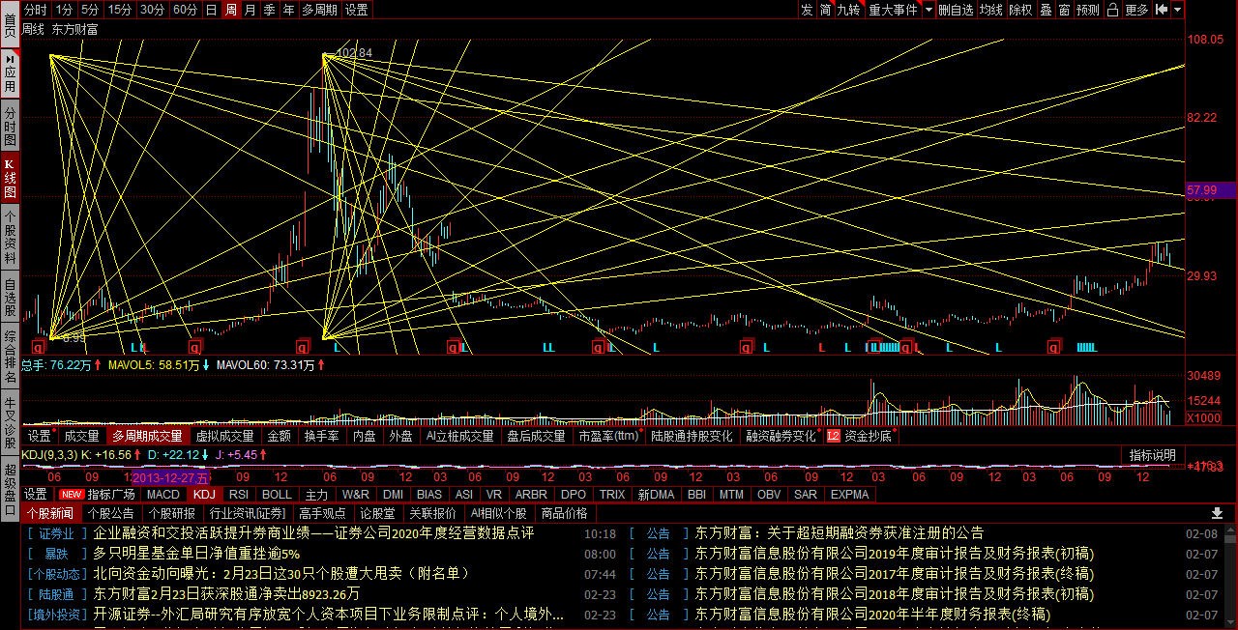Click the 发 toolbar button
This screenshot has height=630, width=1238.
pyautogui.click(x=807, y=10)
